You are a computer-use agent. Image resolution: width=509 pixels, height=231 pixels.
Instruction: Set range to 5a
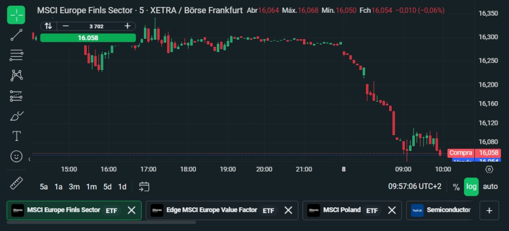(44, 187)
